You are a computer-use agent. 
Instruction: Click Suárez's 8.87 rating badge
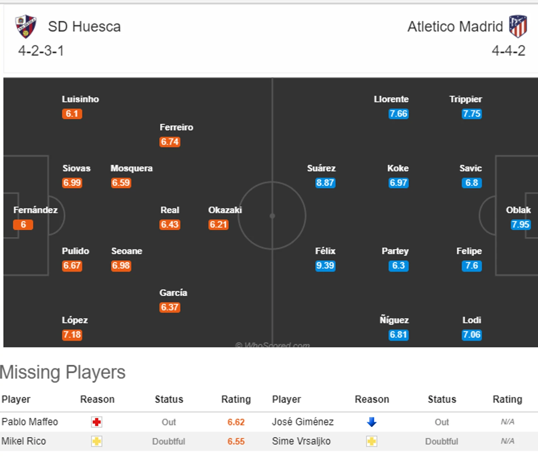click(x=325, y=183)
